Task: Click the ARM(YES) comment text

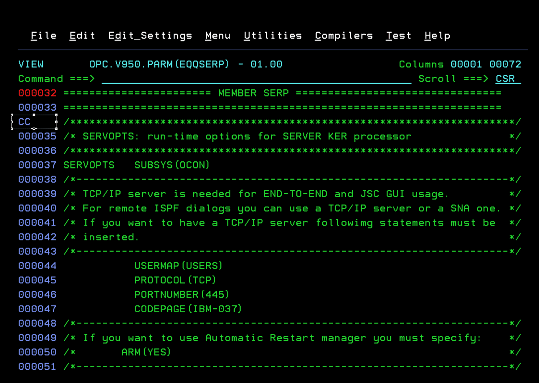Action: (146, 352)
